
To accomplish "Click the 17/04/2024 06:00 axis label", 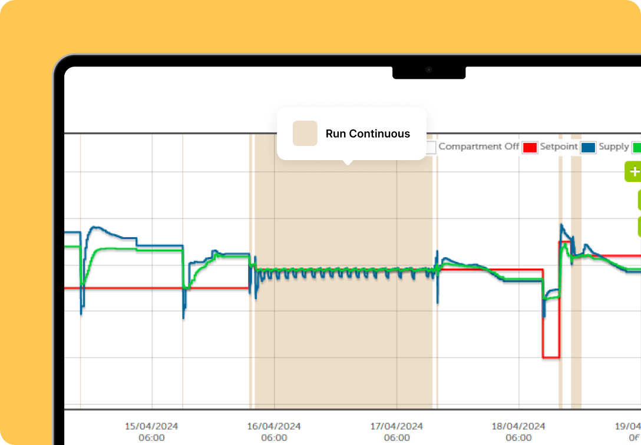I will (x=397, y=432).
